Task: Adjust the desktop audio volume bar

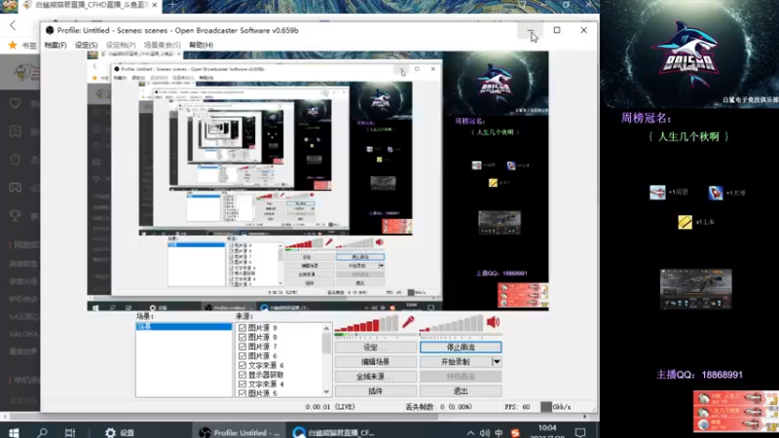Action: (x=451, y=324)
